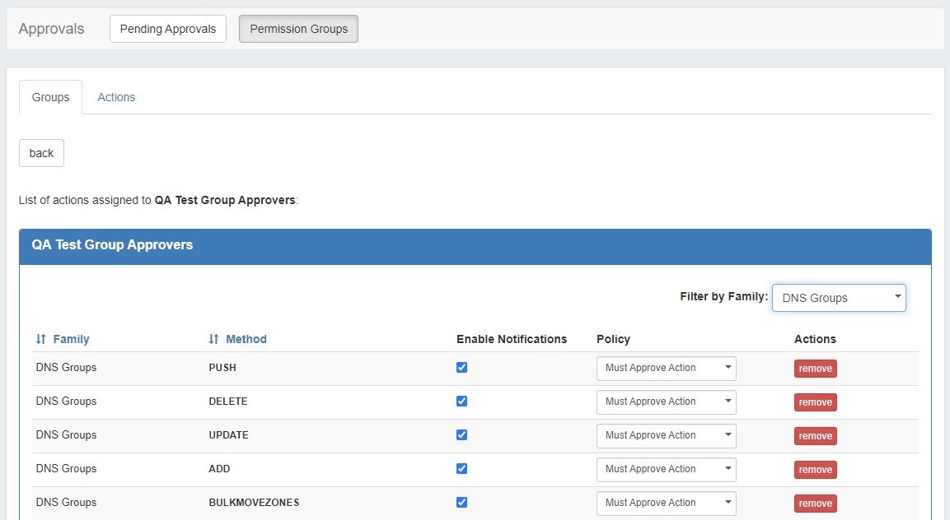Open Filter by Family dropdown
Viewport: 950px width, 520px height.
pyautogui.click(x=838, y=298)
